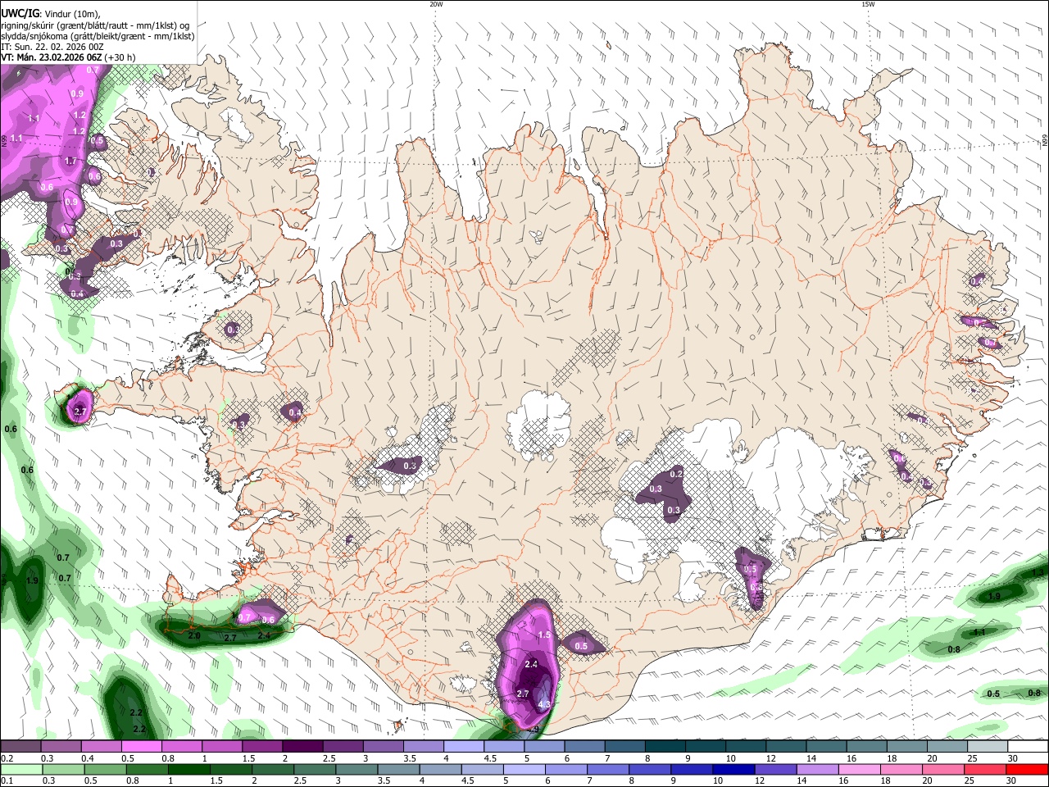Click the '1.3' value at the right map edge
1049x787 pixels.
(x=1038, y=572)
